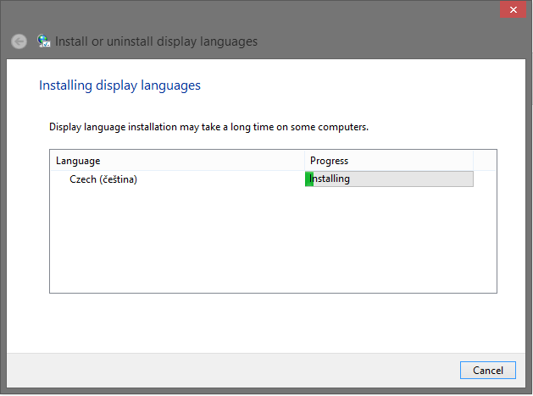Click the divider between Language and Progress headers

(304, 161)
